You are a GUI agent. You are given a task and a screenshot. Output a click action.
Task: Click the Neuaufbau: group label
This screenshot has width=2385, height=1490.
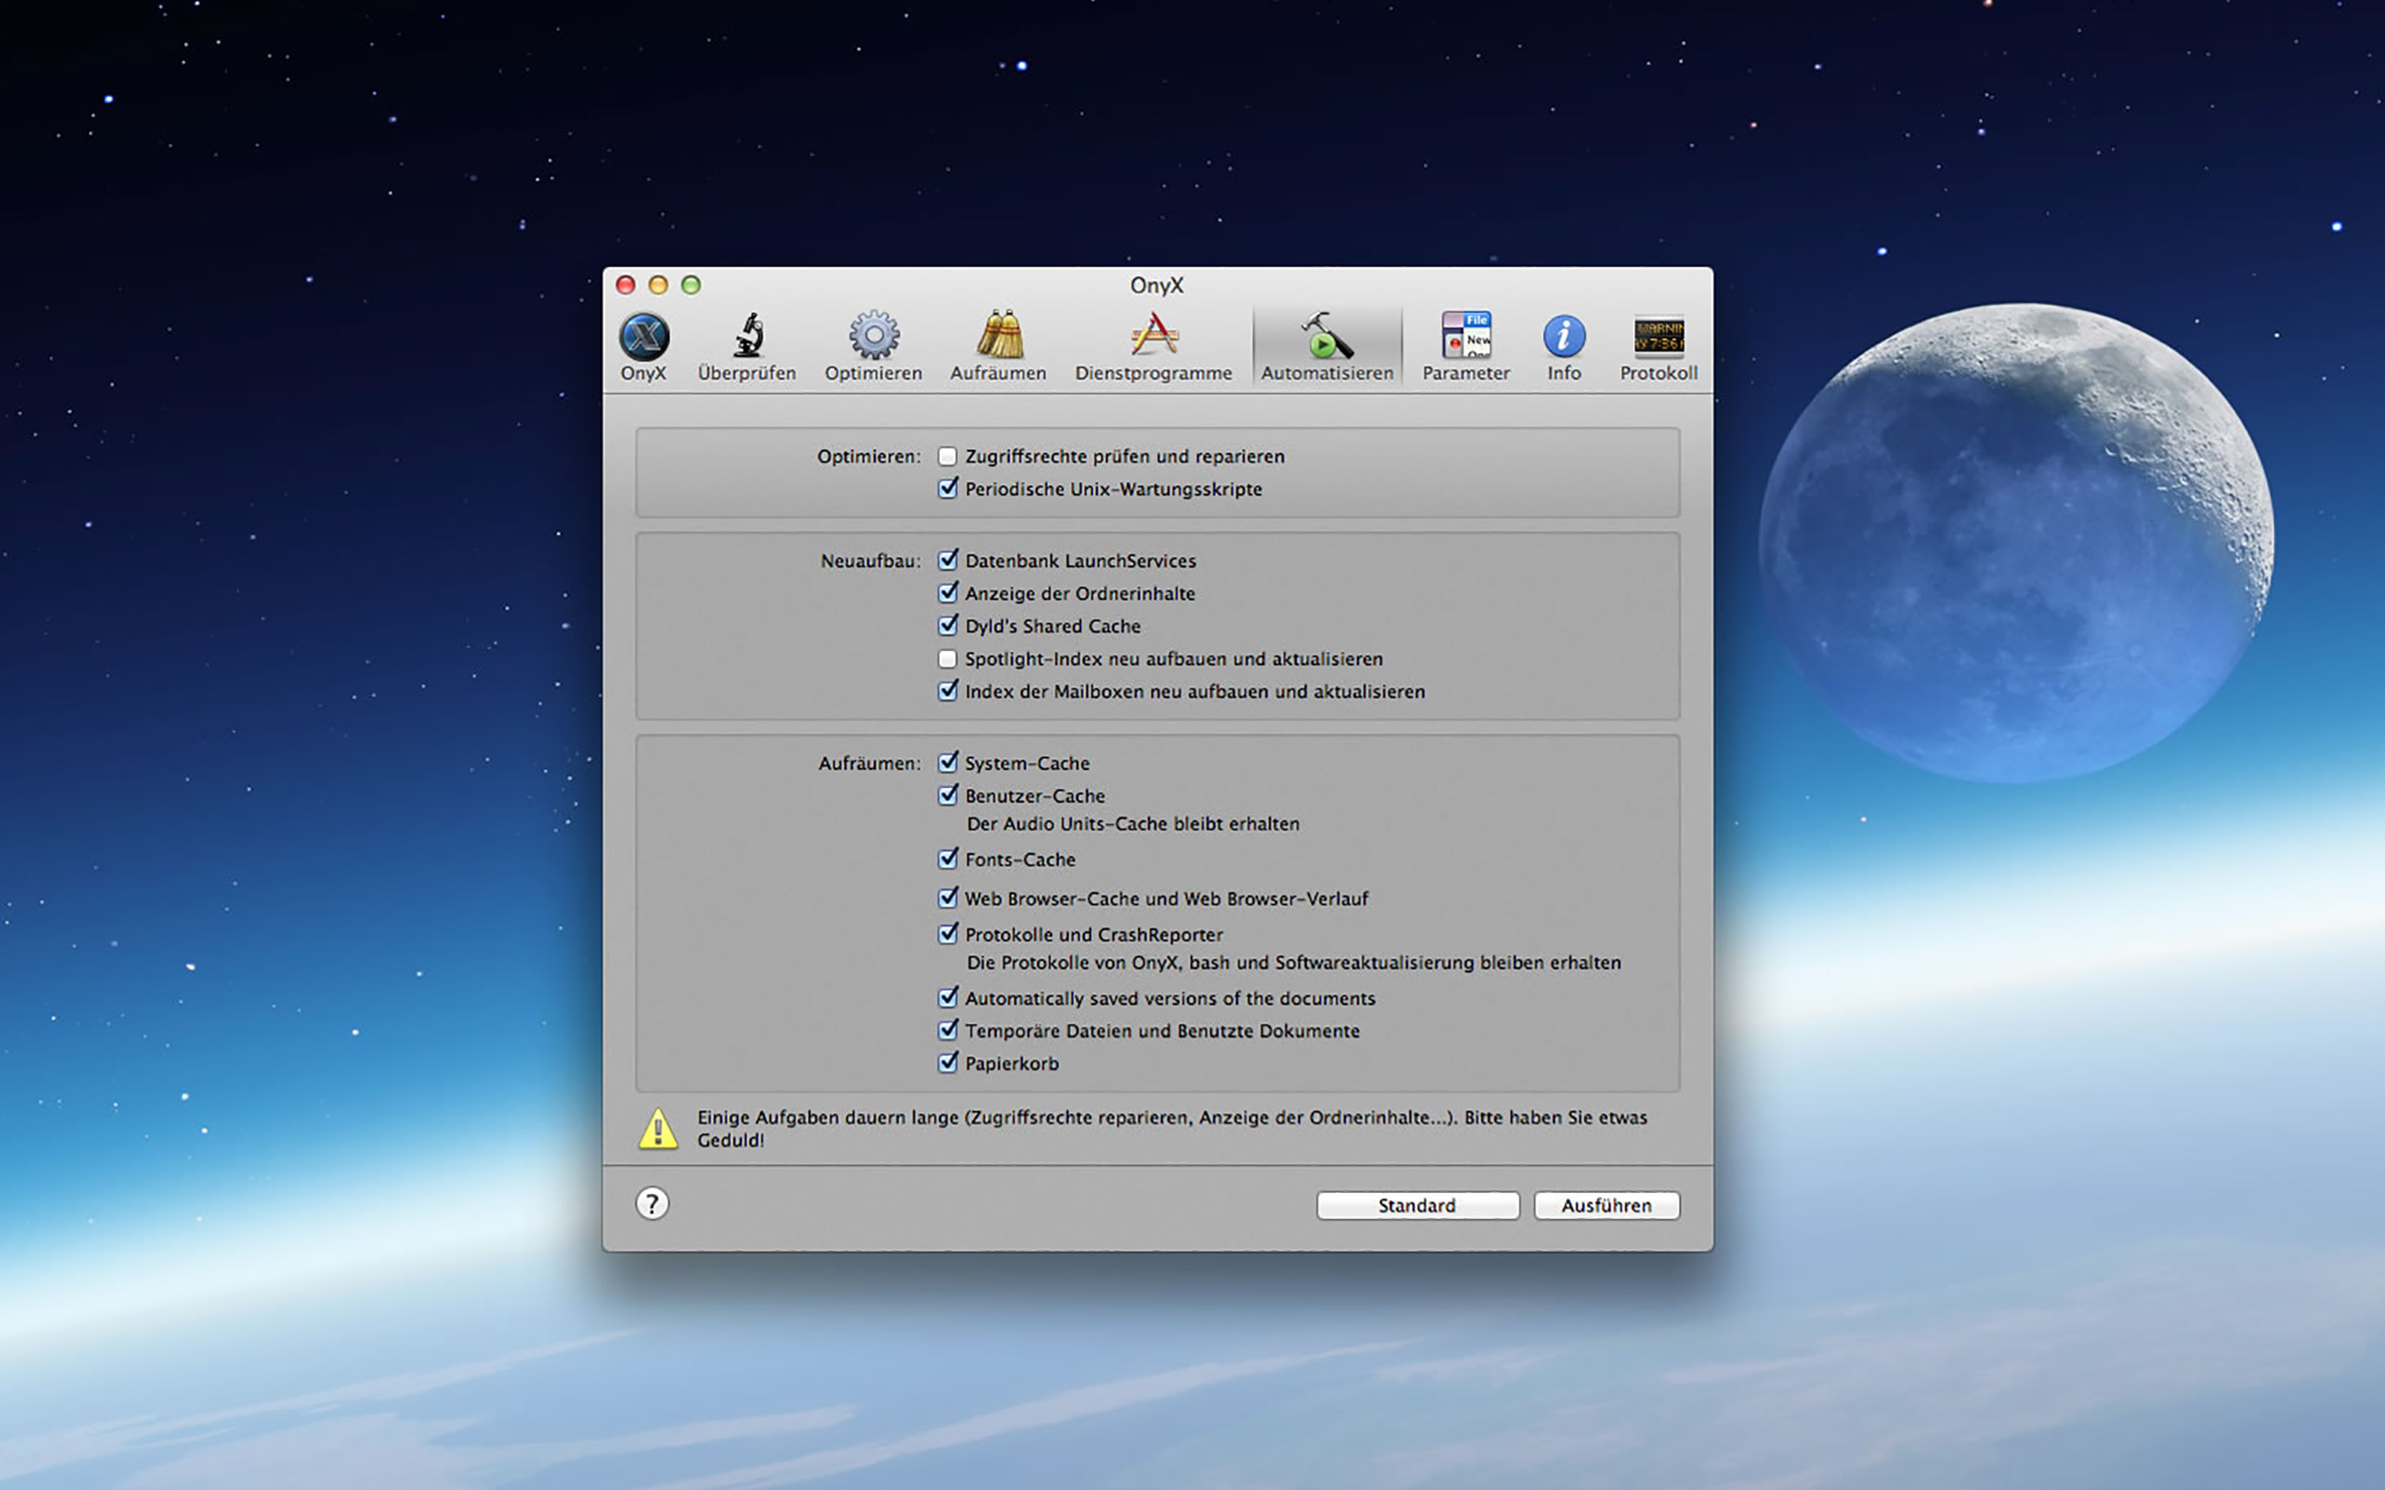[x=870, y=561]
